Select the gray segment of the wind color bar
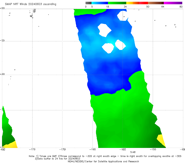The image size is (185, 163). [88, 3]
